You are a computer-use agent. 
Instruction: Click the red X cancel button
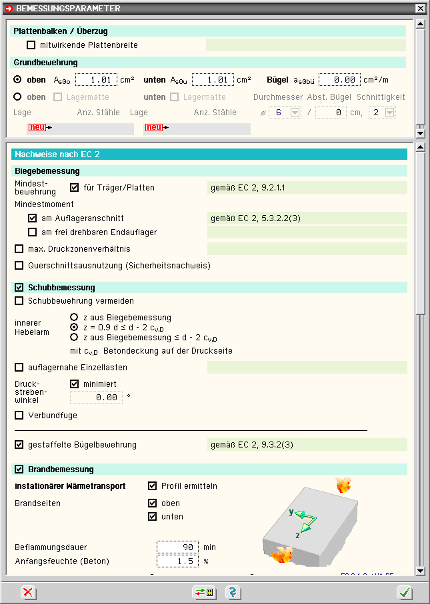click(28, 592)
